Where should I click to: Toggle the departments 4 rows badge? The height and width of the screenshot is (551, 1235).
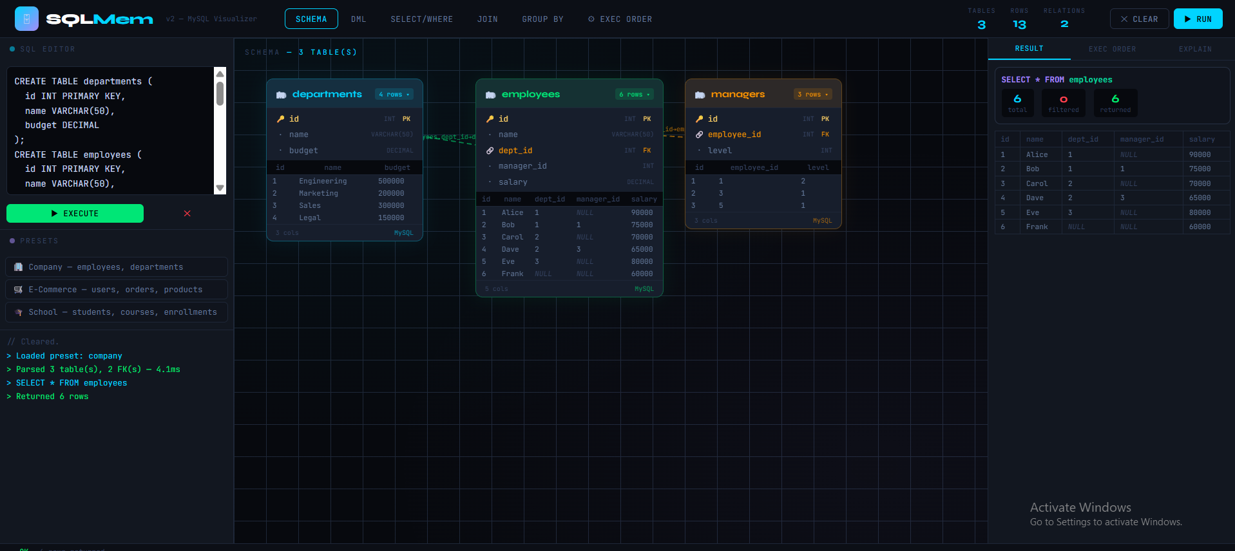pos(394,95)
